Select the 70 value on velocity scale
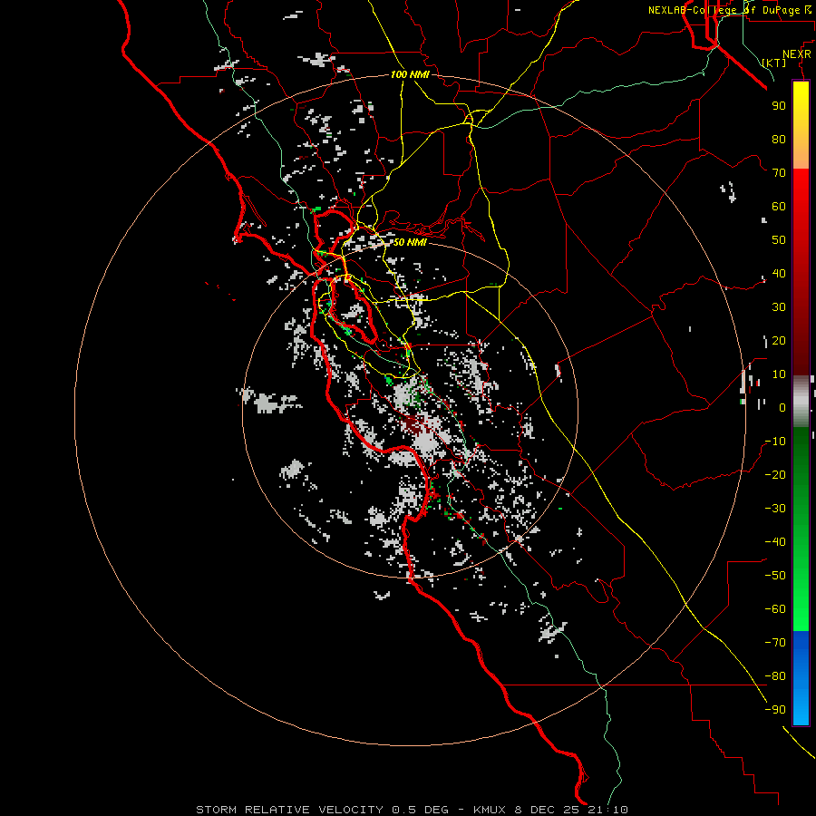Viewport: 816px width, 816px height. (x=779, y=173)
